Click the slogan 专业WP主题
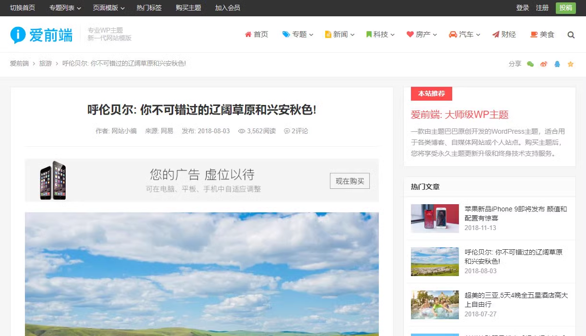This screenshot has height=336, width=586. click(105, 30)
